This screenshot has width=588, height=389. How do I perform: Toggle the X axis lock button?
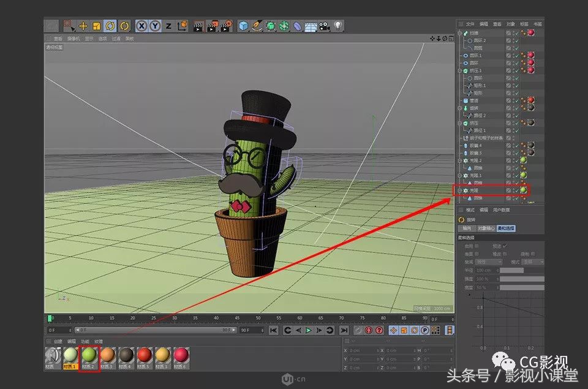[x=142, y=25]
